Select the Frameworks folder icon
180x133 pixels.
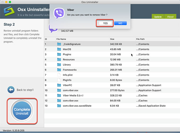[x=59, y=70]
